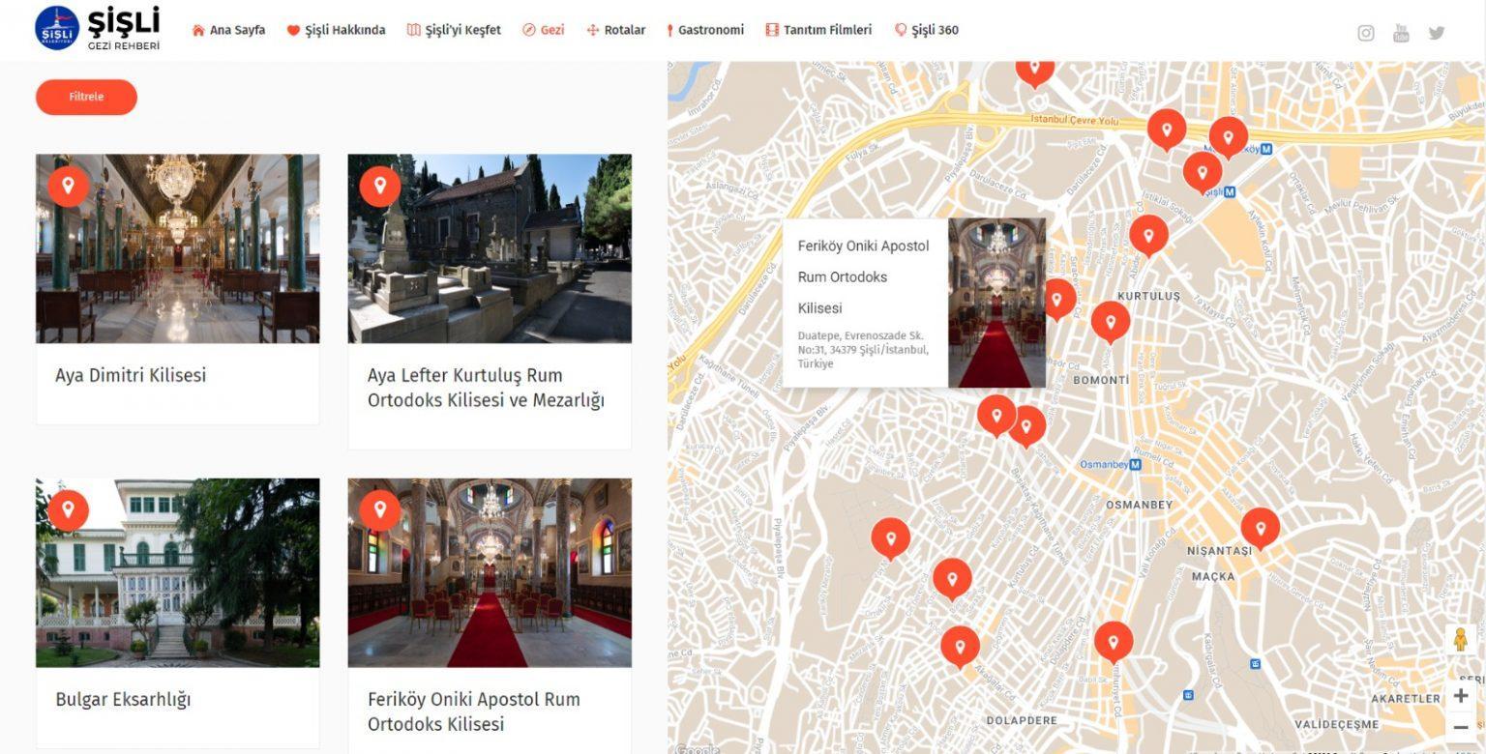1486x754 pixels.
Task: Click the location pin on Aya Dimitri photo
Action: [x=68, y=185]
